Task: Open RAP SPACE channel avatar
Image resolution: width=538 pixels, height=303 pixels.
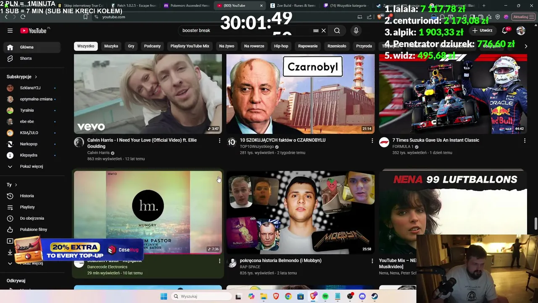Action: pos(232,263)
